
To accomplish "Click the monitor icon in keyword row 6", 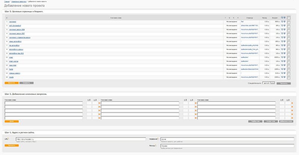I will [282, 41].
